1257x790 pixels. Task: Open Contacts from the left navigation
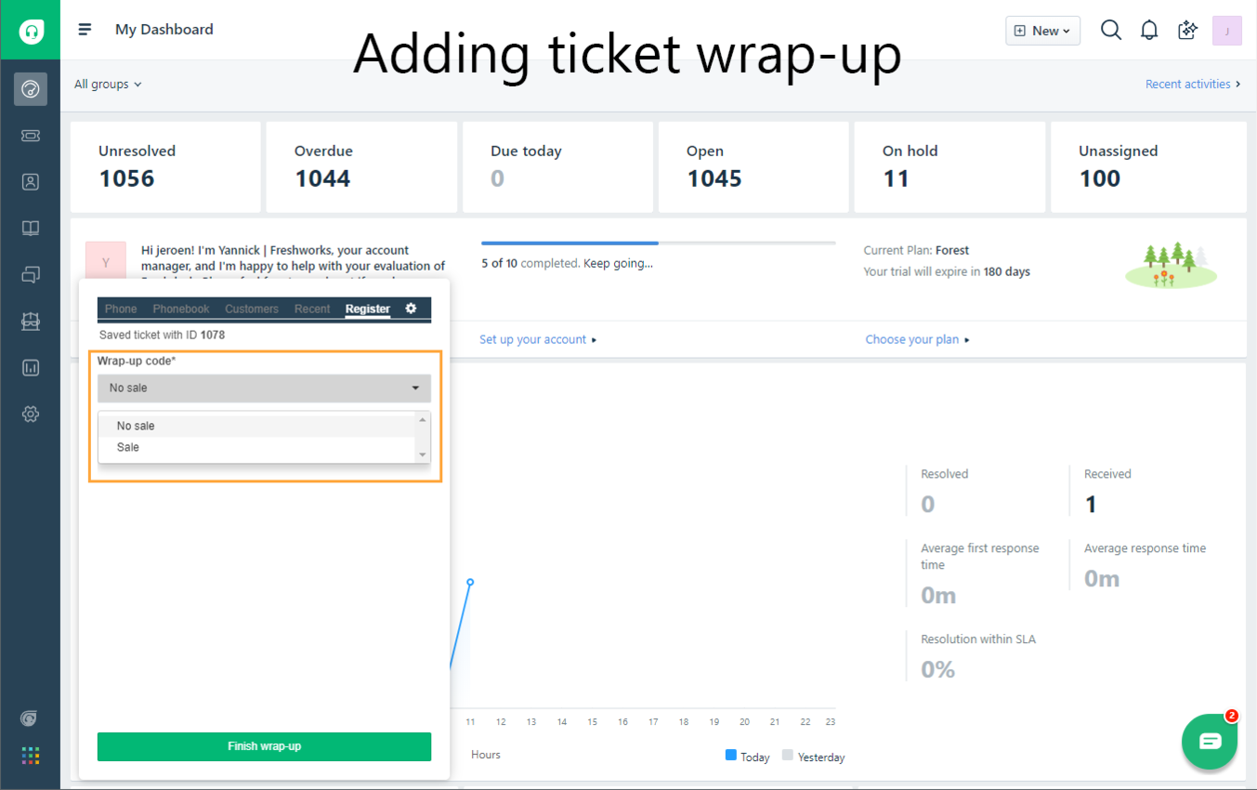pyautogui.click(x=31, y=182)
